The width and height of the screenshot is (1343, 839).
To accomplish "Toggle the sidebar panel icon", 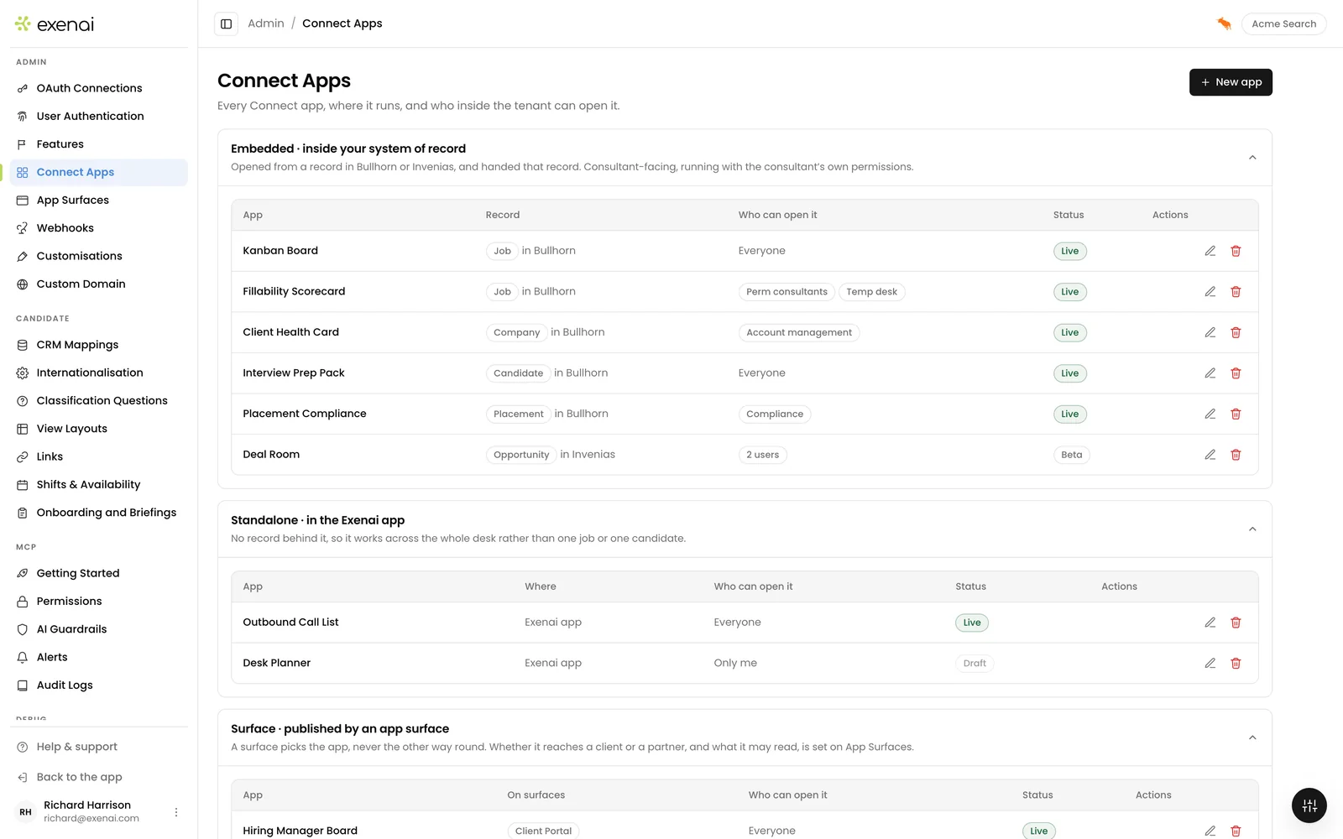I will coord(226,23).
